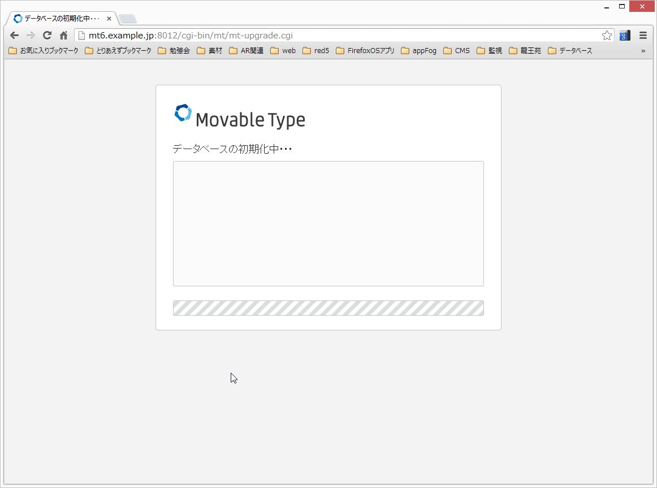Close the browser window
The height and width of the screenshot is (488, 657).
(642, 6)
